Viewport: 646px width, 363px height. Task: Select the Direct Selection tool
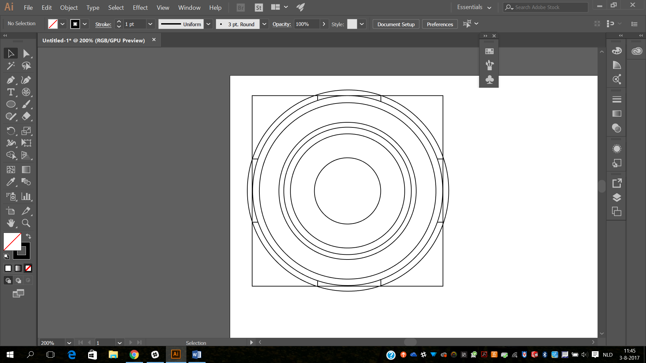26,53
